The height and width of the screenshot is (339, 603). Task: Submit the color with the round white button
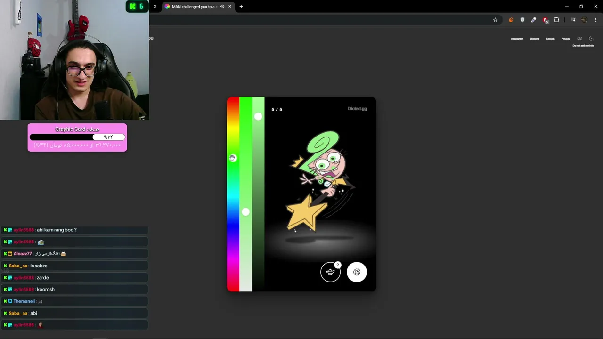357,272
